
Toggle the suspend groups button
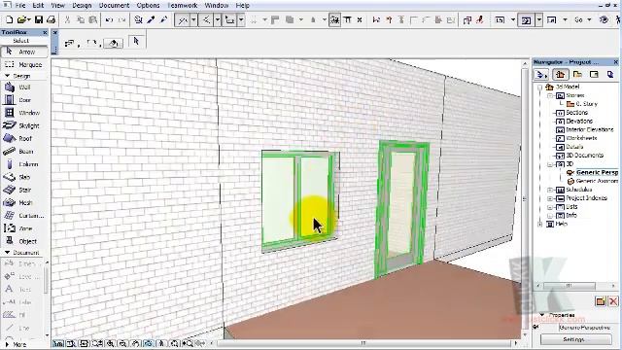click(x=334, y=19)
